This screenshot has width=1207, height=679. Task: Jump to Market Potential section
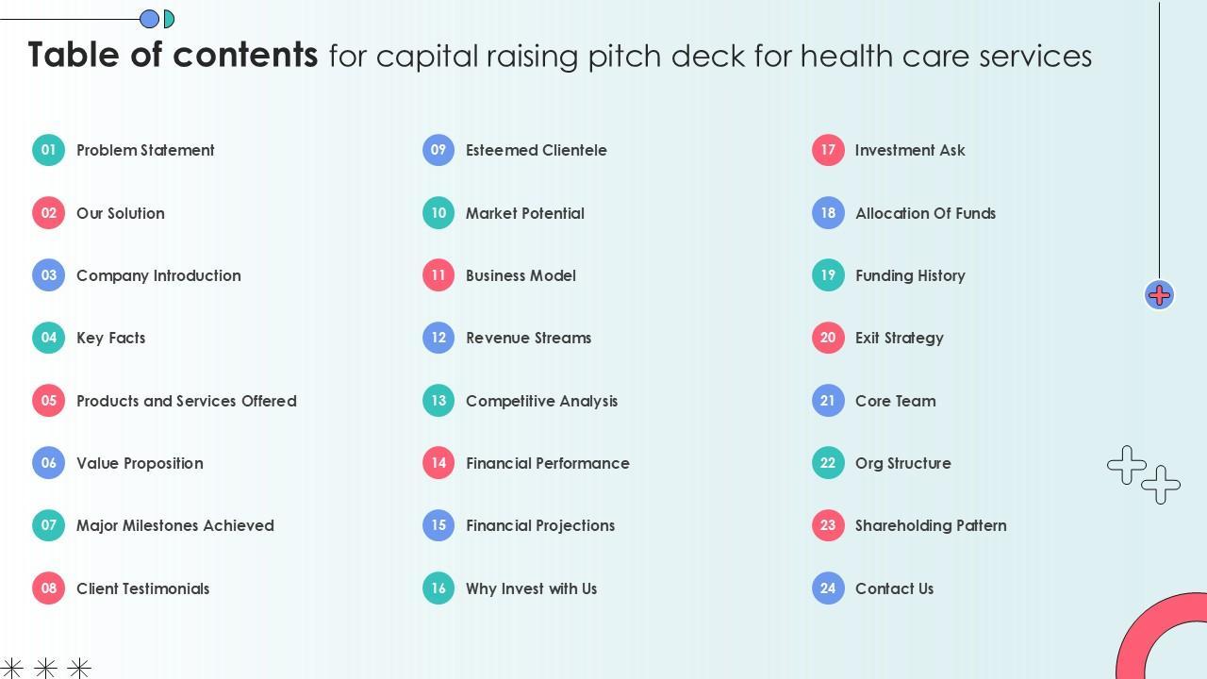[525, 213]
